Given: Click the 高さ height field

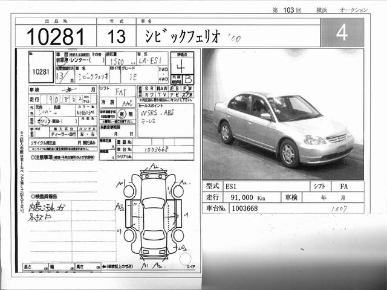Looking at the screenshot, I should pyautogui.click(x=88, y=267).
